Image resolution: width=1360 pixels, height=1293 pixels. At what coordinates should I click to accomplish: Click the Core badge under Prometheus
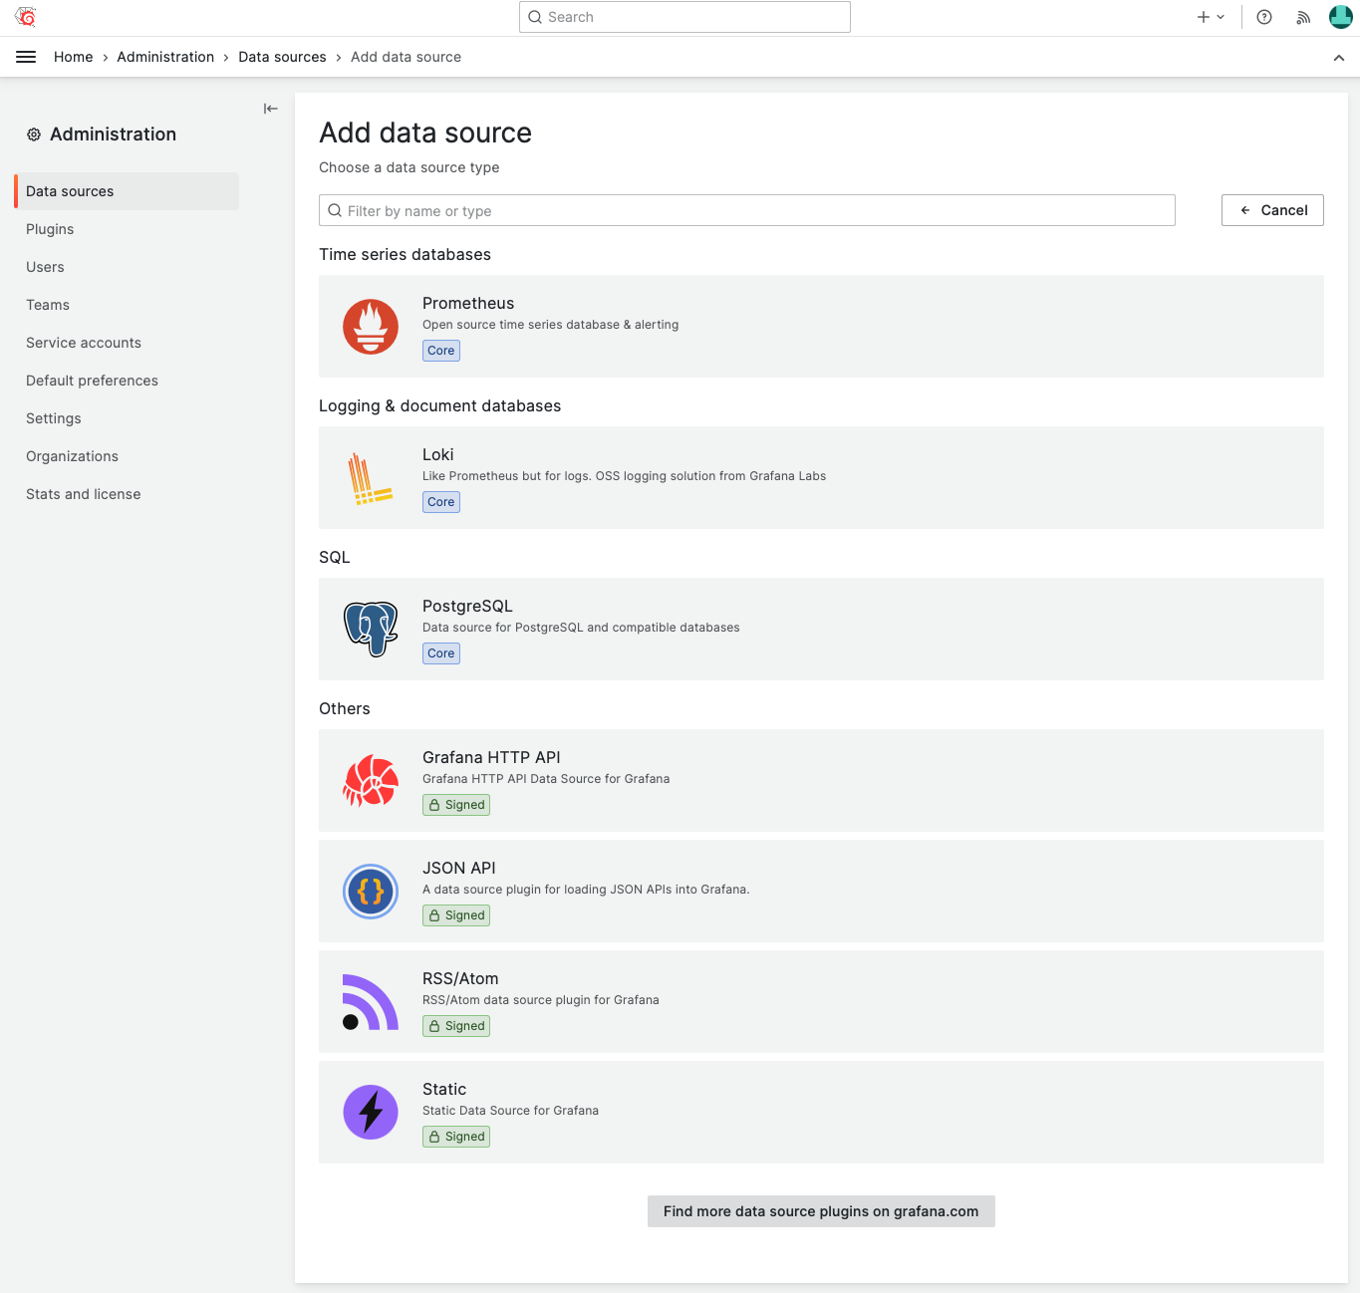point(441,351)
